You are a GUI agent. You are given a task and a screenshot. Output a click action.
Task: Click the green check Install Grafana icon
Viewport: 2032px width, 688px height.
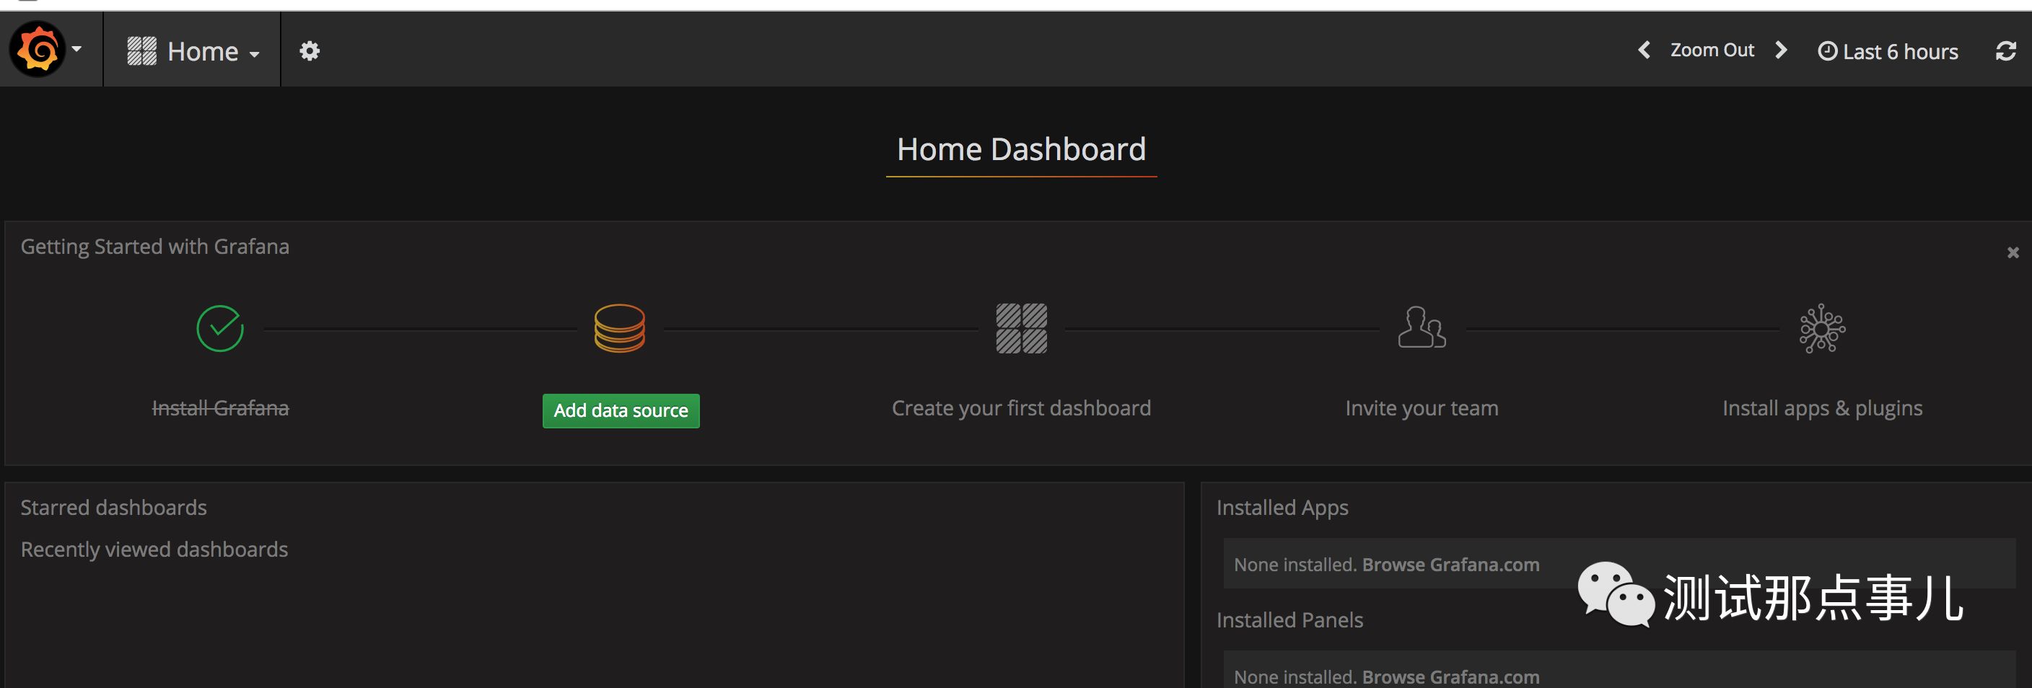(220, 329)
